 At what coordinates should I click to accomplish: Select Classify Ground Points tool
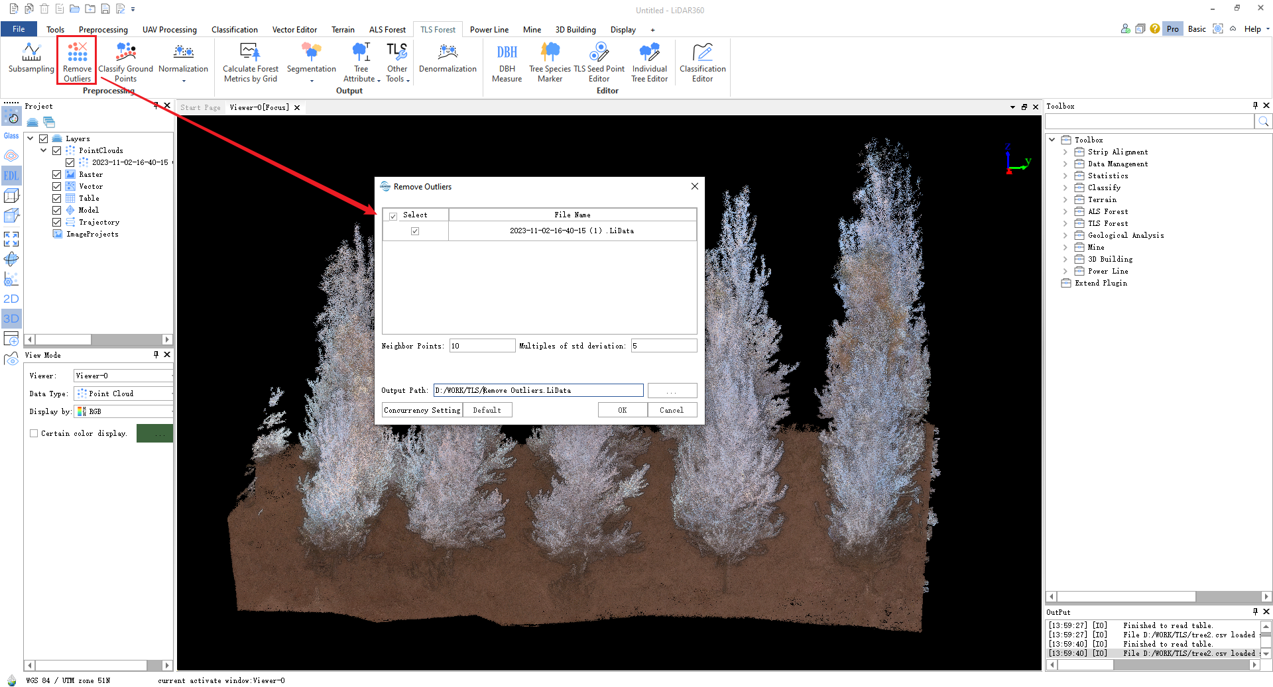coord(125,62)
